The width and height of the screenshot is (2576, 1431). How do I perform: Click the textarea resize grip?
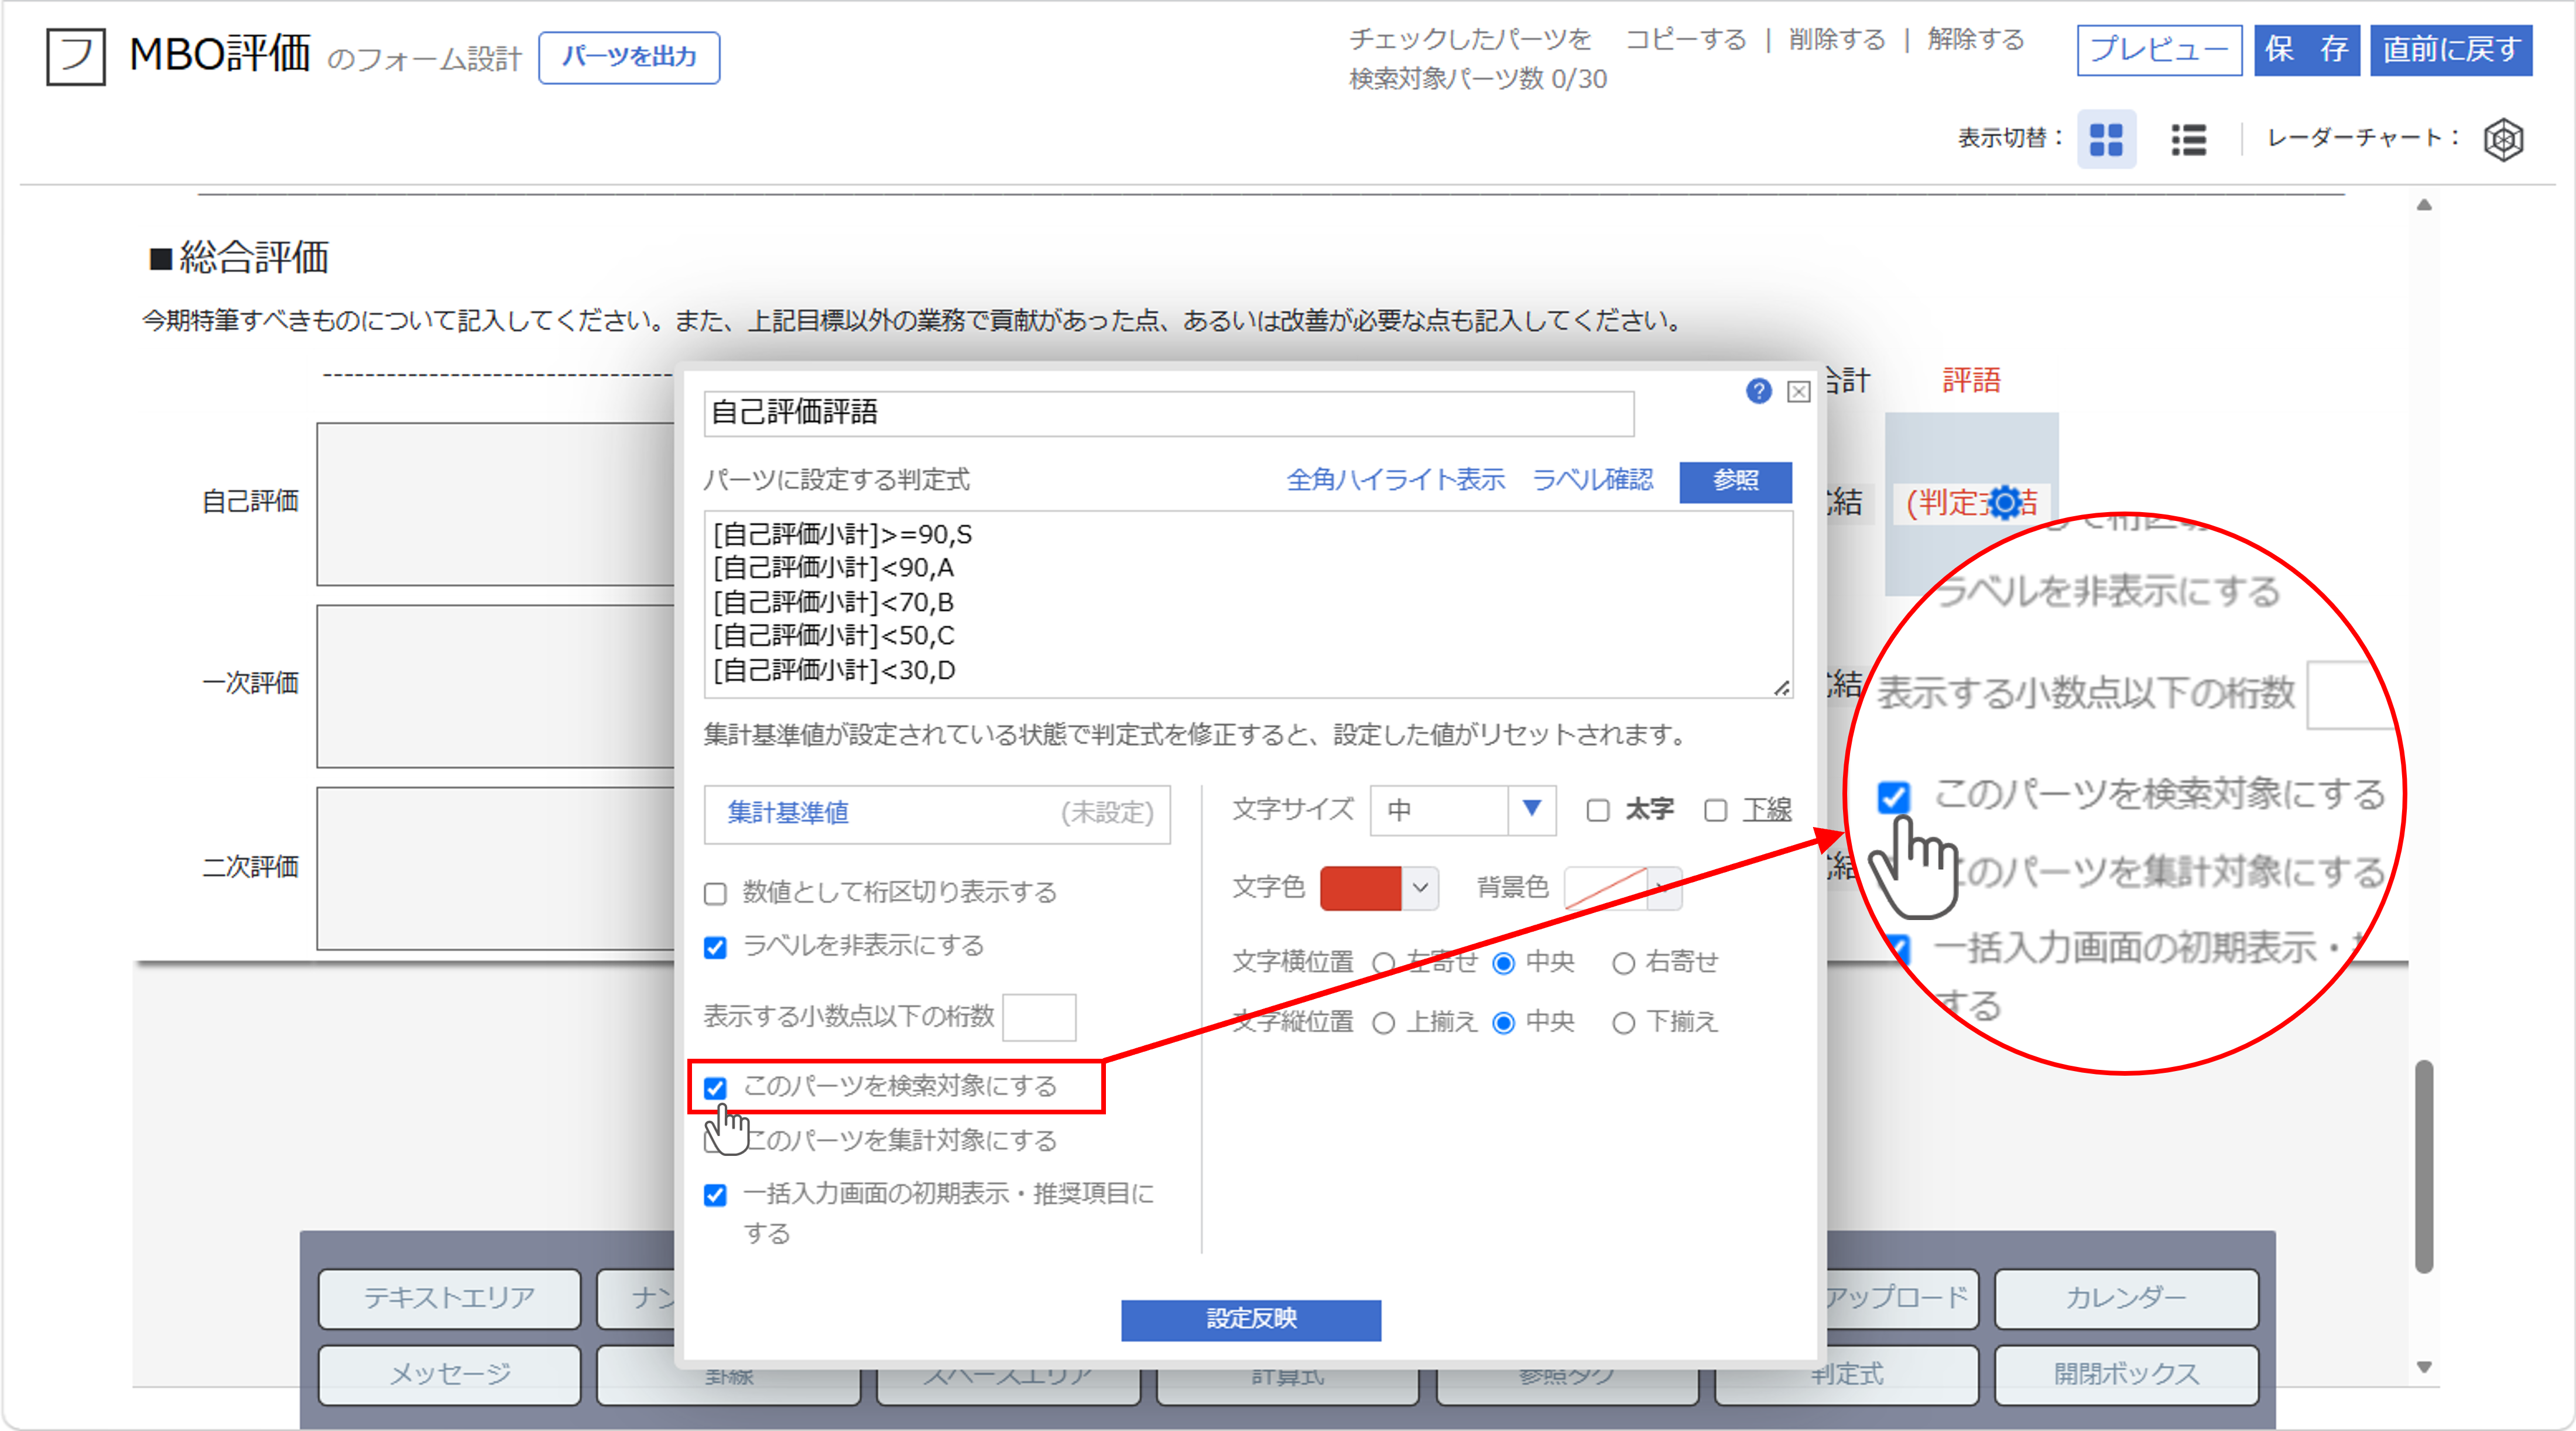click(x=1781, y=688)
